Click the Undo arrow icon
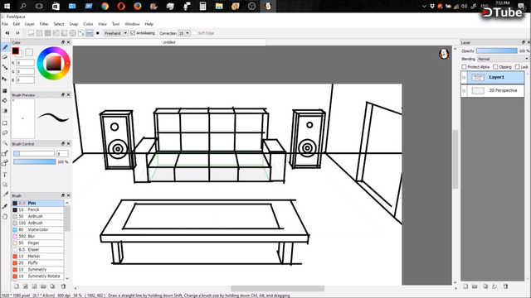Screen dimensions: 531x298 tap(7, 33)
